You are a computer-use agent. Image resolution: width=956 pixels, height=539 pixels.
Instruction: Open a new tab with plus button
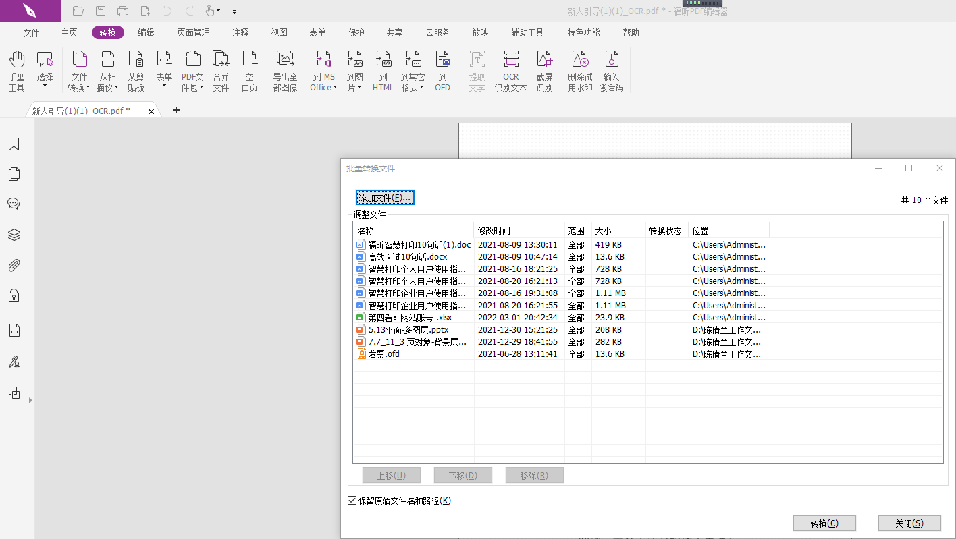pyautogui.click(x=176, y=110)
